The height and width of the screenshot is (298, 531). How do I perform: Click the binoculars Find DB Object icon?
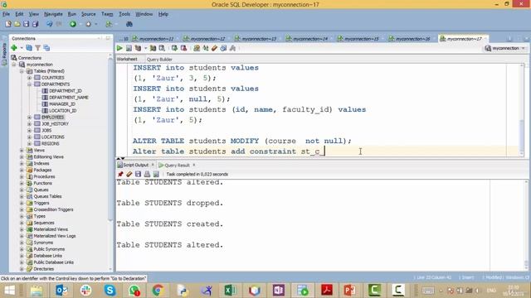click(129, 24)
